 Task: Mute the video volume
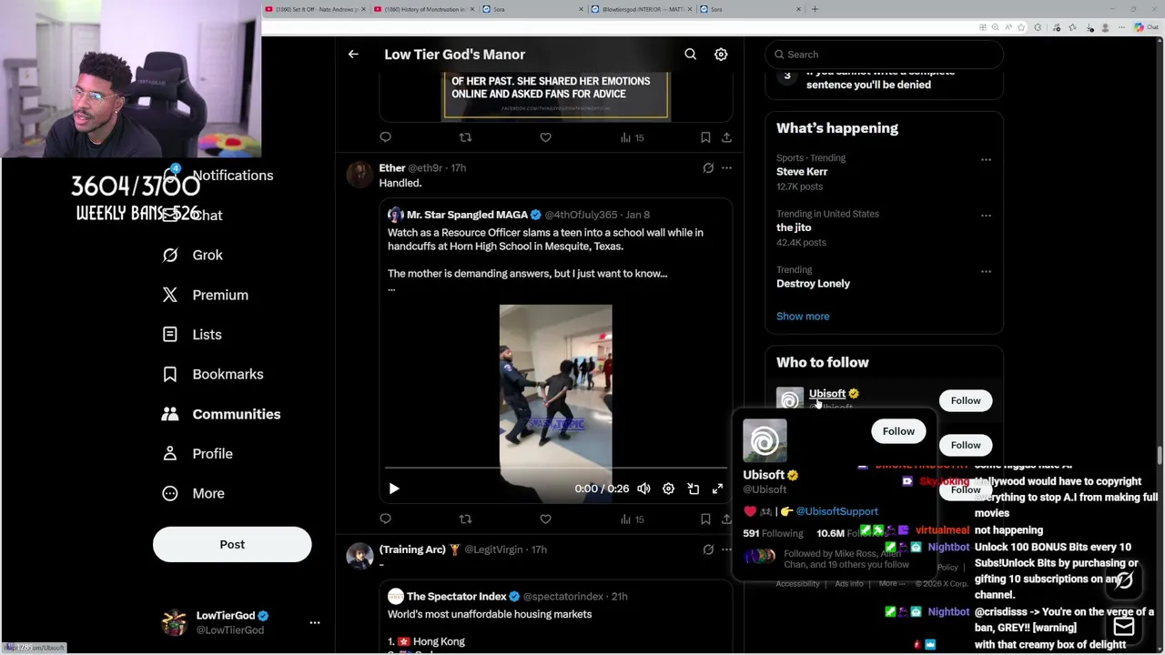tap(643, 489)
